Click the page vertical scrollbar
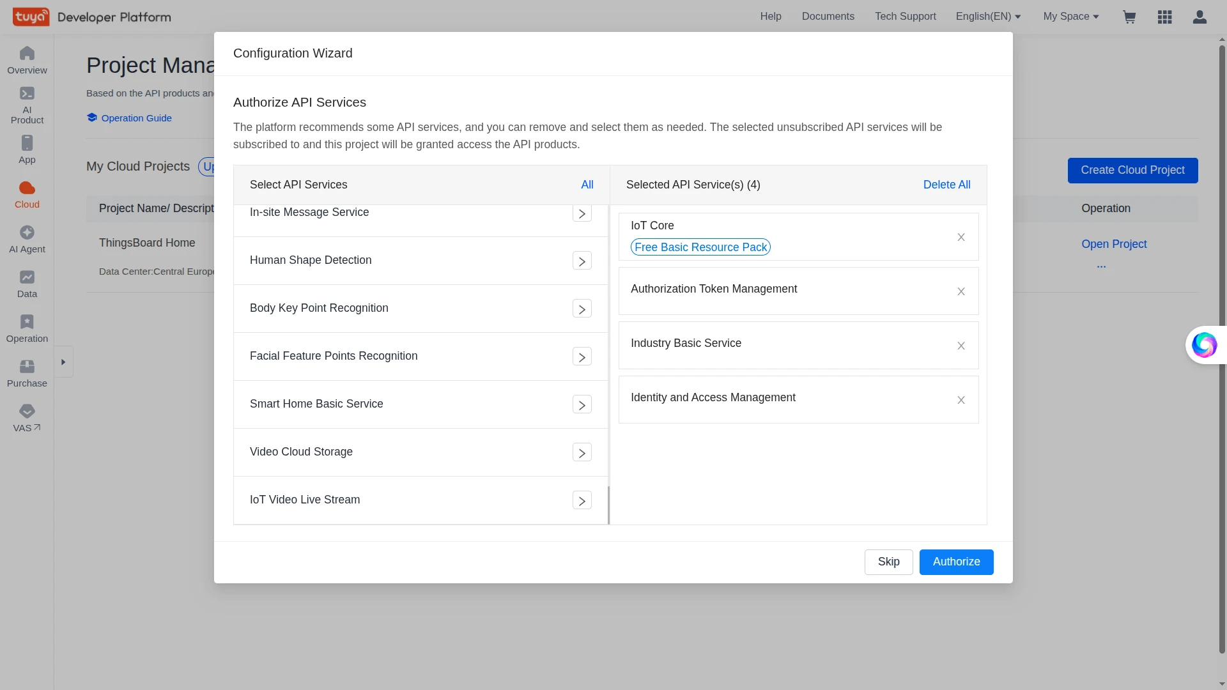 click(x=1222, y=348)
